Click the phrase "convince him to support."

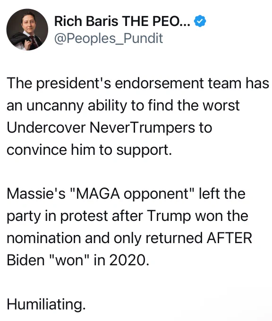tap(89, 151)
